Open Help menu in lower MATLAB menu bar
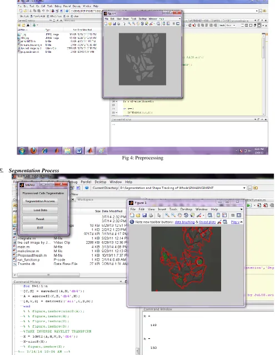275x355 pixels. point(129,182)
